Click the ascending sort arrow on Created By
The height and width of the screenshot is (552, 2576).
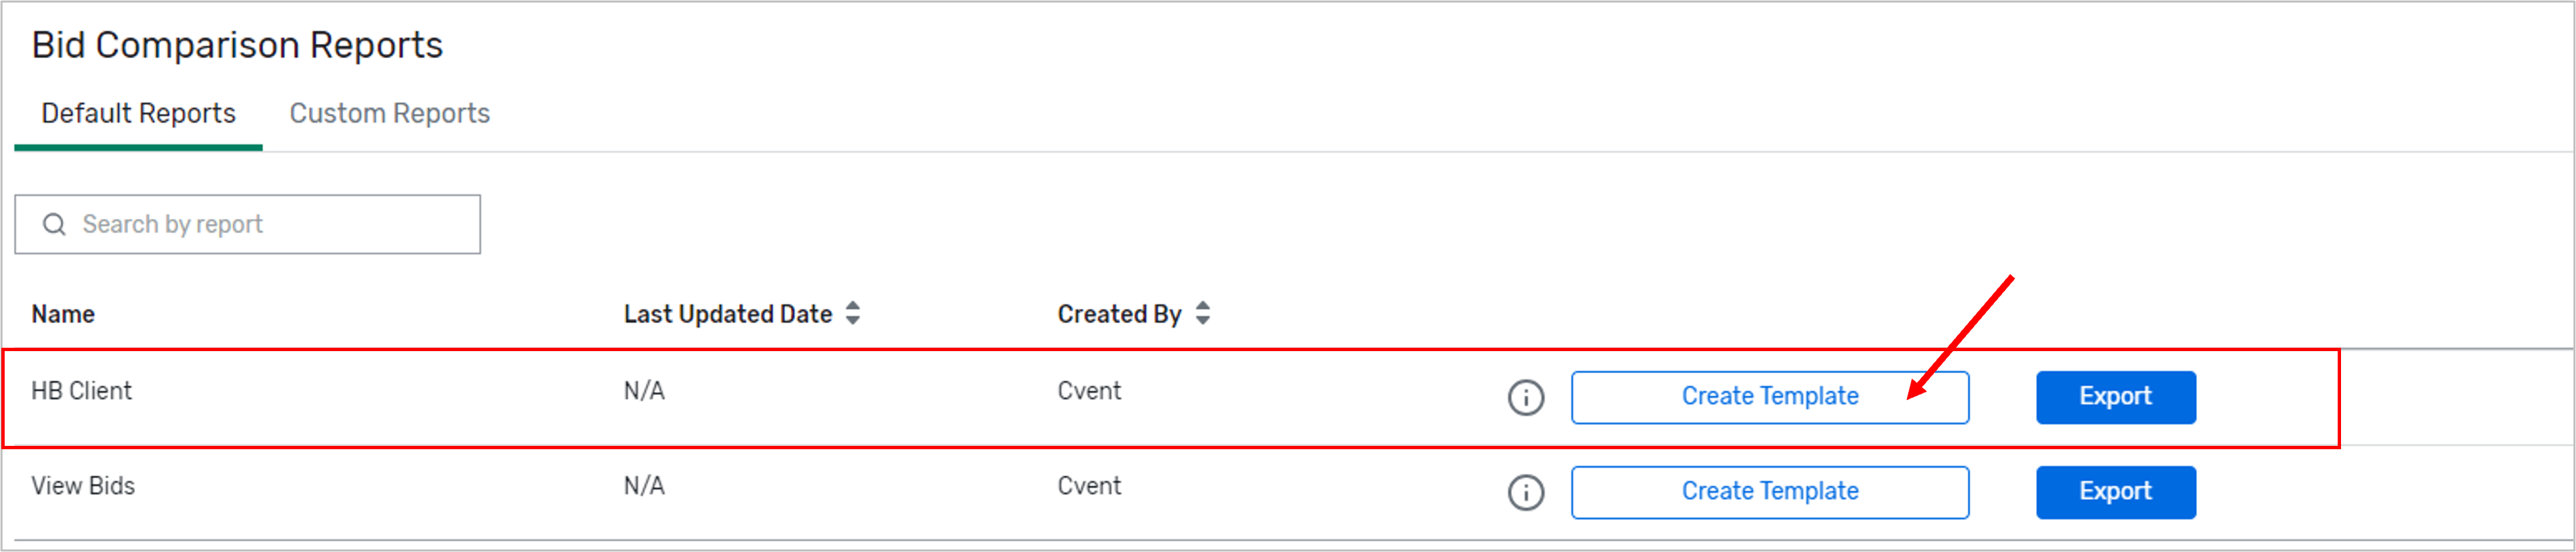coord(1204,306)
